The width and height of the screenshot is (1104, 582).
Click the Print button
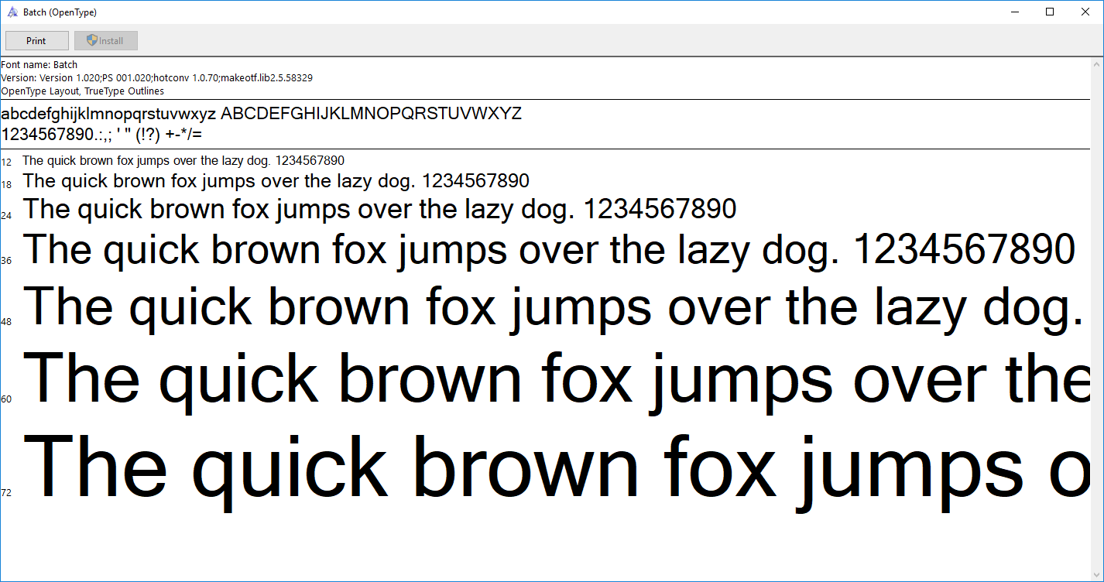(x=36, y=40)
